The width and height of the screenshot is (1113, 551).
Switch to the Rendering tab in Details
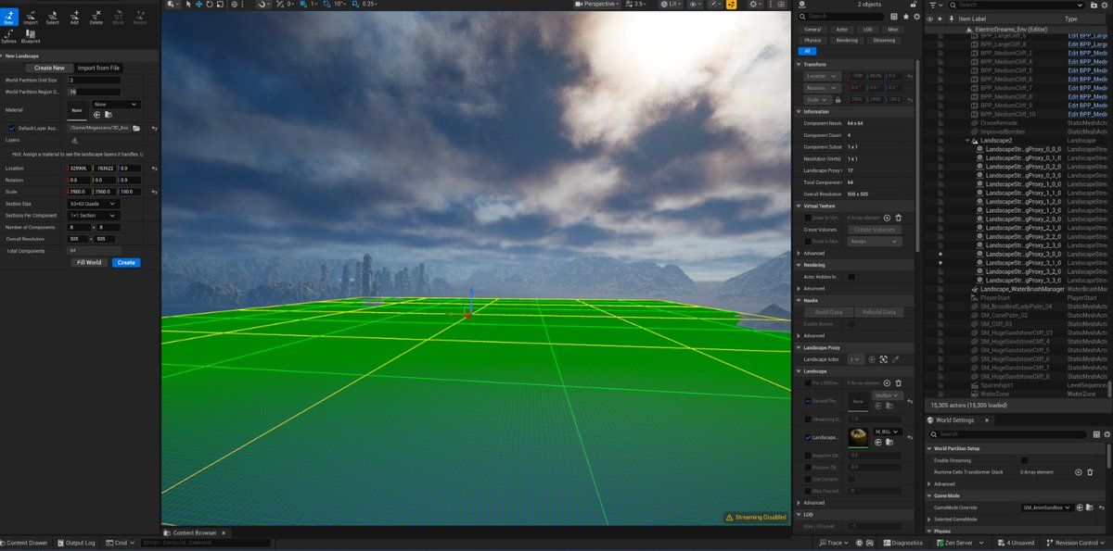[847, 39]
